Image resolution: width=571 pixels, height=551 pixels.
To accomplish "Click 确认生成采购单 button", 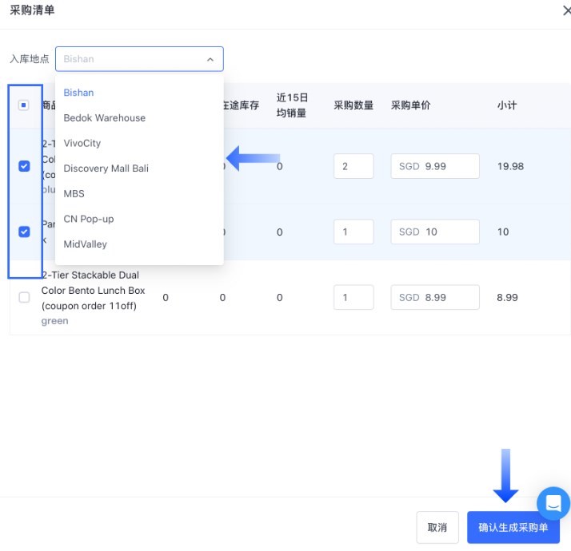I will click(x=513, y=527).
